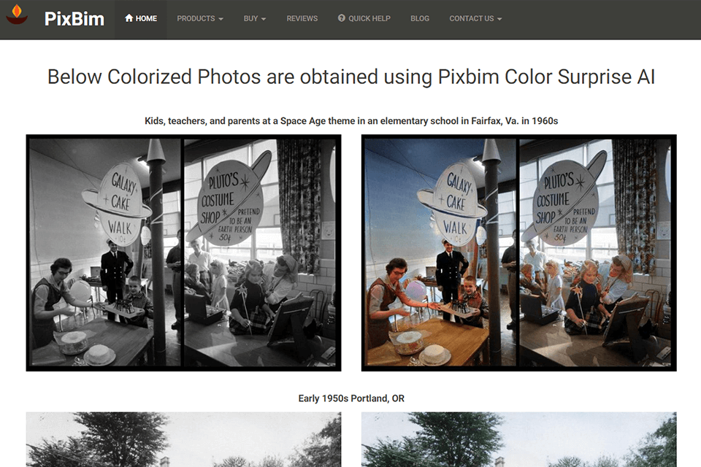The height and width of the screenshot is (467, 701).
Task: Expand the Buy dropdown menu
Action: coord(255,19)
